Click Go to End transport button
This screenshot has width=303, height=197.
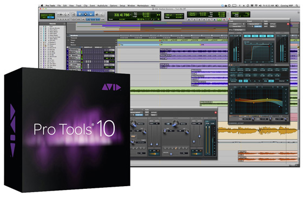(x=209, y=19)
